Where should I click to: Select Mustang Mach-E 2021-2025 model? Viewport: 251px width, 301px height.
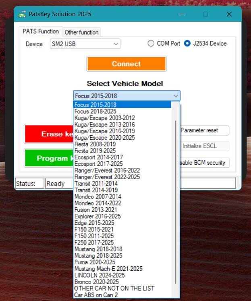click(x=108, y=269)
